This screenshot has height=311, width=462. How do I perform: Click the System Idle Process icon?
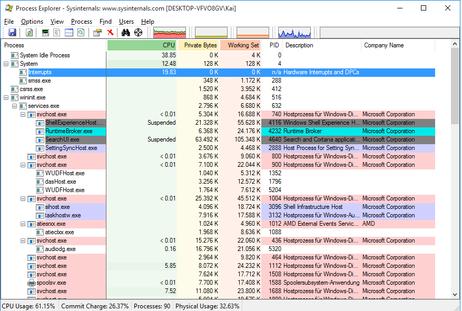[14, 55]
